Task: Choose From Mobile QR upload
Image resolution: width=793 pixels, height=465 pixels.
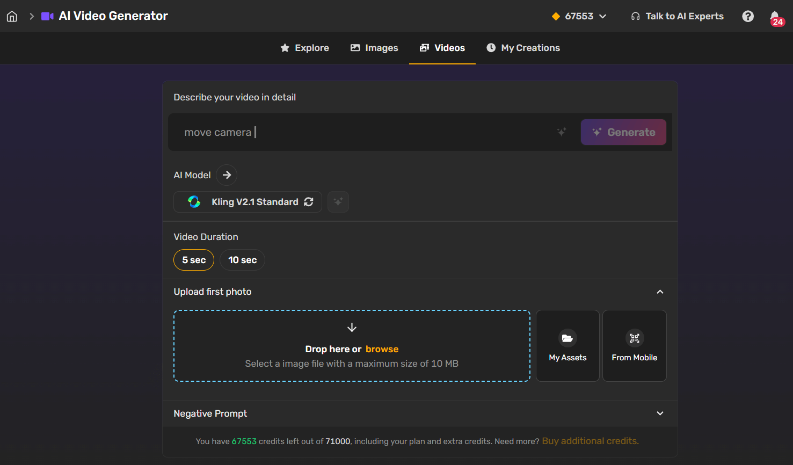Action: coord(635,346)
